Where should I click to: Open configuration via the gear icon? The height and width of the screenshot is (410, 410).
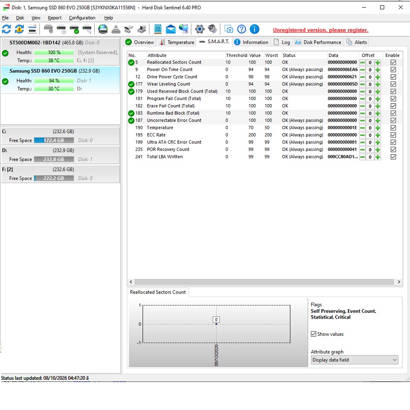pos(200,29)
